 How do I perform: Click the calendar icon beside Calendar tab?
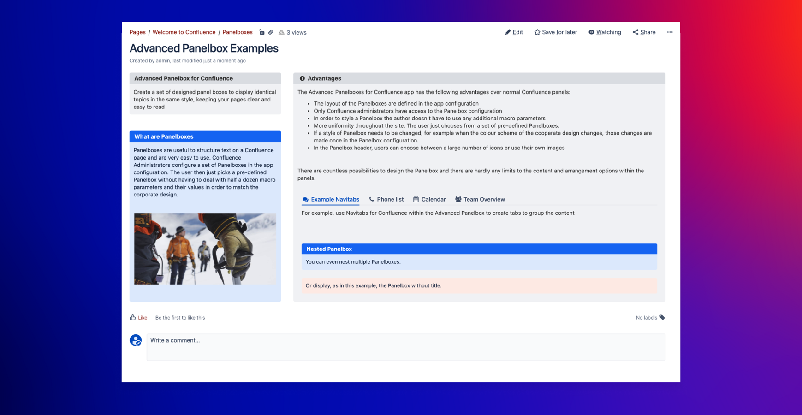[416, 199]
